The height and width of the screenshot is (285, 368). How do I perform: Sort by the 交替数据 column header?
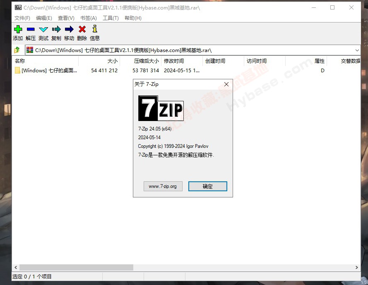pyautogui.click(x=344, y=61)
